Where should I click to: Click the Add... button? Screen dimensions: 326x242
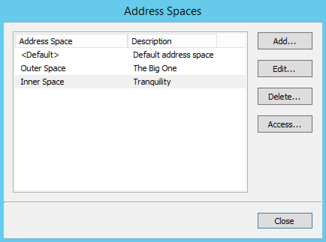(x=285, y=41)
